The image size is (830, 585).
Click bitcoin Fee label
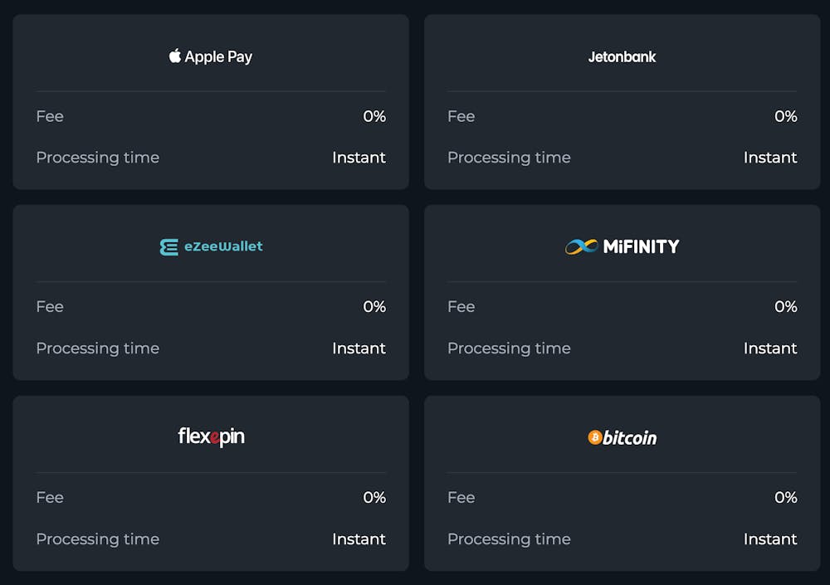point(461,497)
